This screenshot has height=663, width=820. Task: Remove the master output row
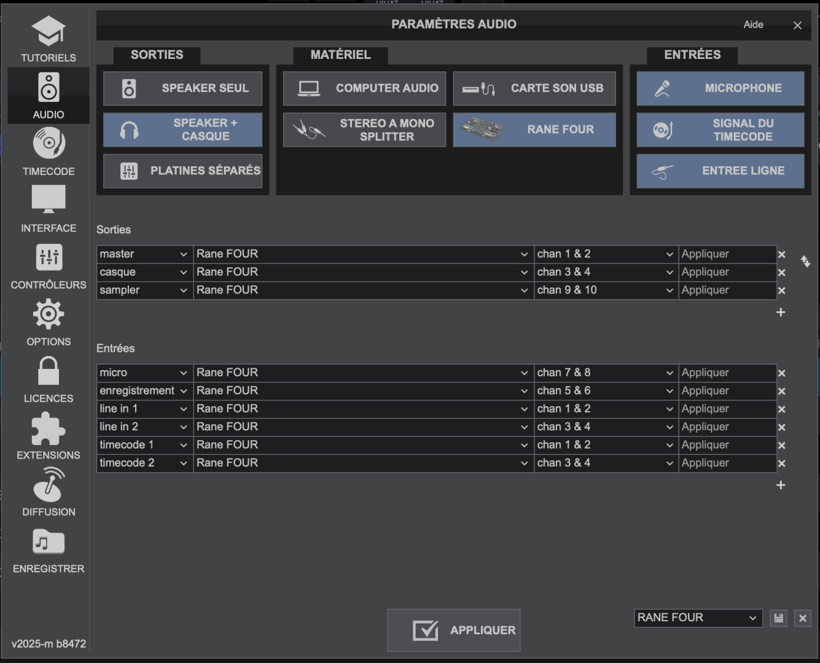[x=782, y=254]
